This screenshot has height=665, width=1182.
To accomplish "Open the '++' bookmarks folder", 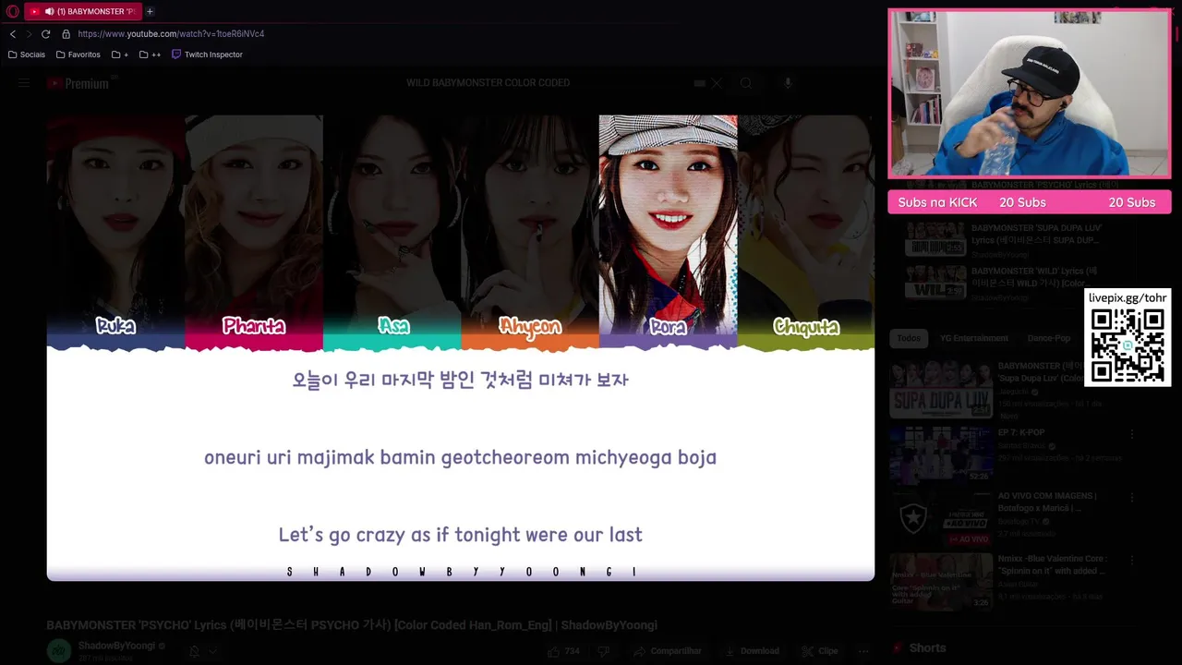I will pyautogui.click(x=150, y=54).
